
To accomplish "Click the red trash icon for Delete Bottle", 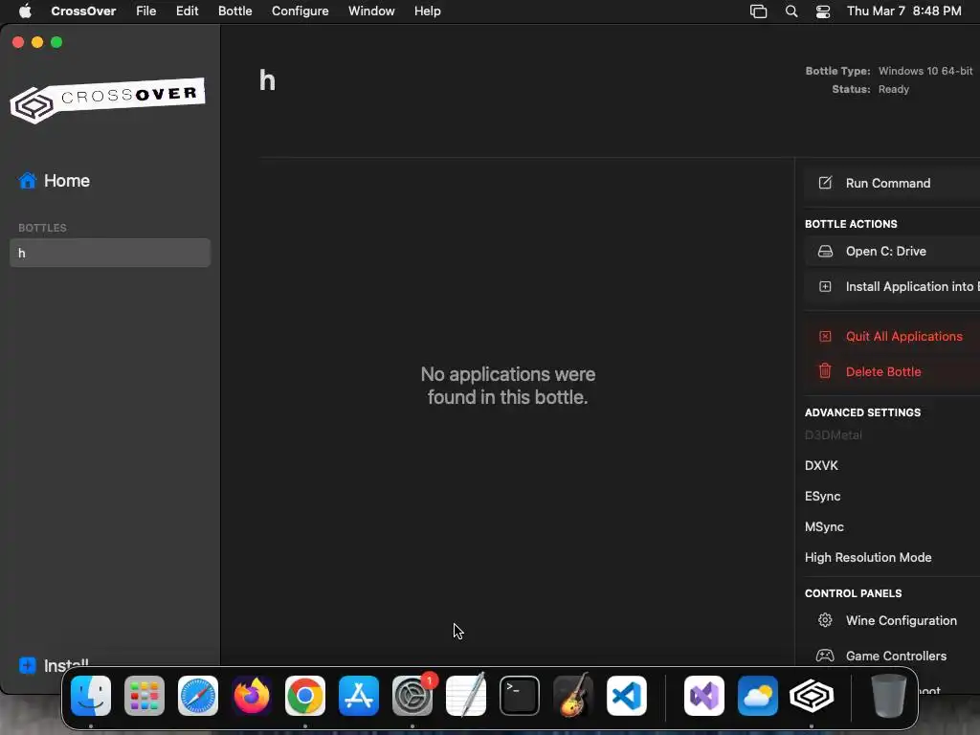I will pyautogui.click(x=825, y=371).
